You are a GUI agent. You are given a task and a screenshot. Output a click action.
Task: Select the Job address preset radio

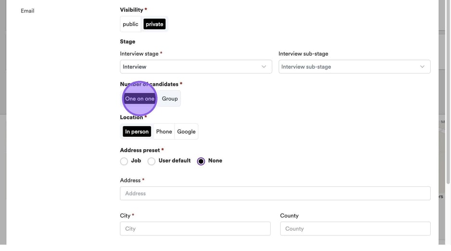[x=124, y=161]
